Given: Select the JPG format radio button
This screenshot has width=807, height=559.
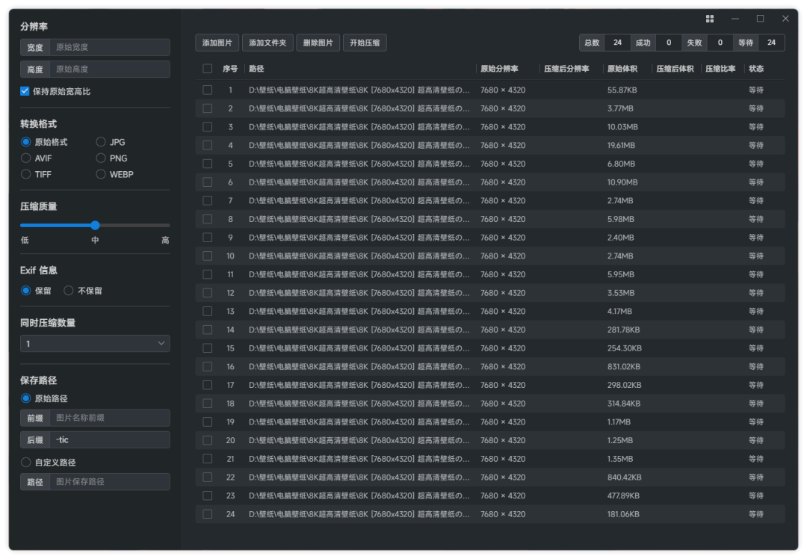Looking at the screenshot, I should [x=101, y=142].
